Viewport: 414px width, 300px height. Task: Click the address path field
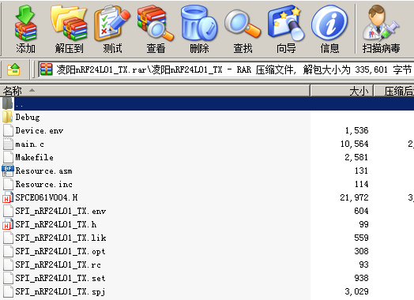point(226,69)
